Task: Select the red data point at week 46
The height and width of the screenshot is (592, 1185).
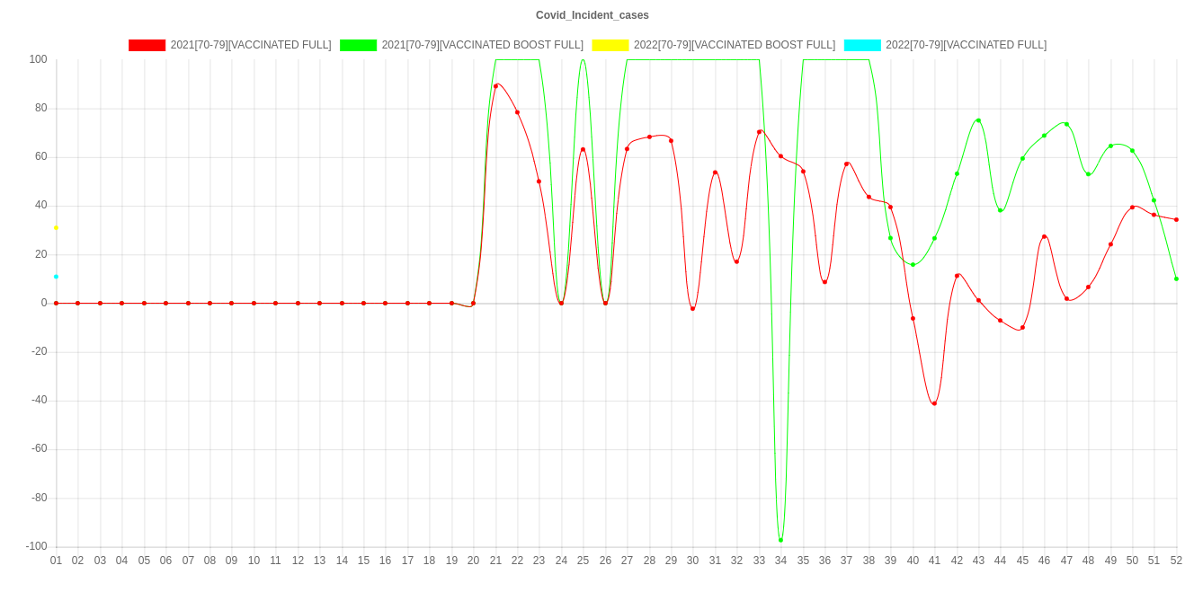Action: [x=1044, y=237]
